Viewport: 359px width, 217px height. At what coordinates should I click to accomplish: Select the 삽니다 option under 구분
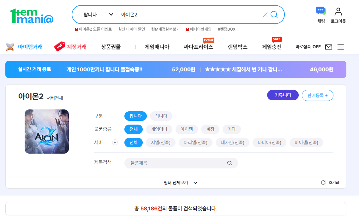point(161,116)
